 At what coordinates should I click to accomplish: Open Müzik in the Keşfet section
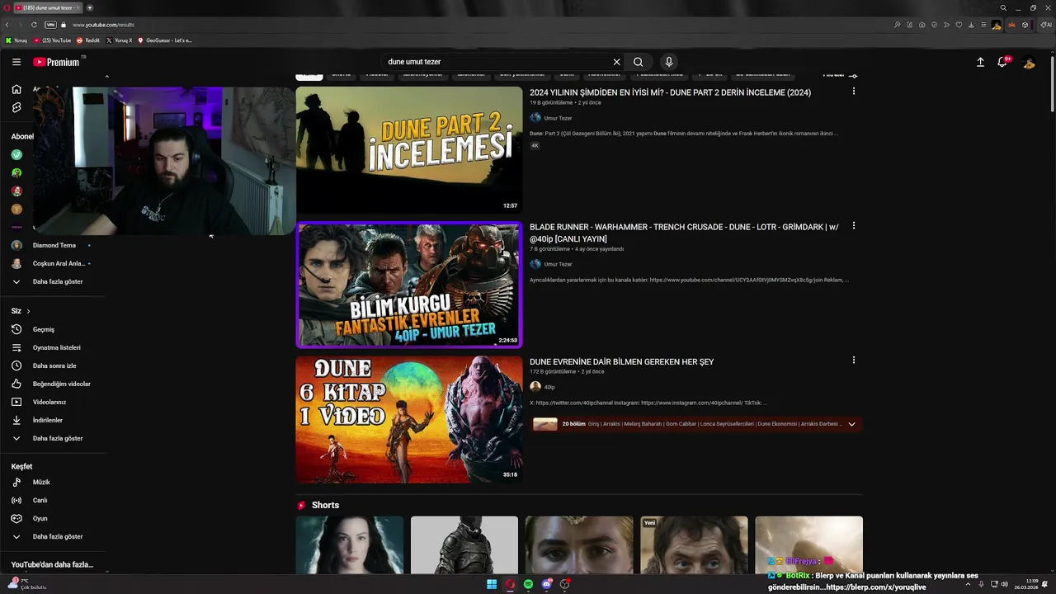[x=41, y=482]
